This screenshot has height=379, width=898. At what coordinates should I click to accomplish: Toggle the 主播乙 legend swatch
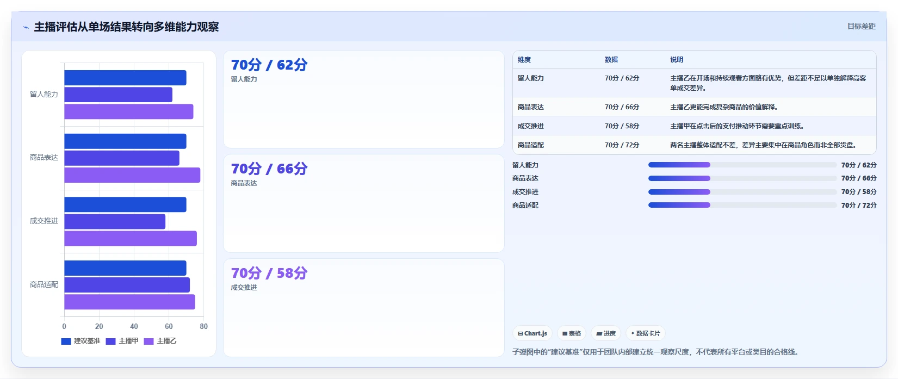(148, 341)
